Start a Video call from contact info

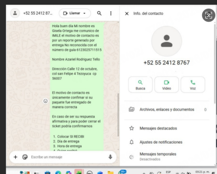(167, 85)
